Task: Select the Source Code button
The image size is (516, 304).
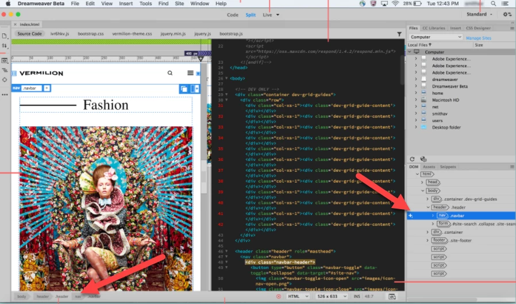Action: [30, 34]
